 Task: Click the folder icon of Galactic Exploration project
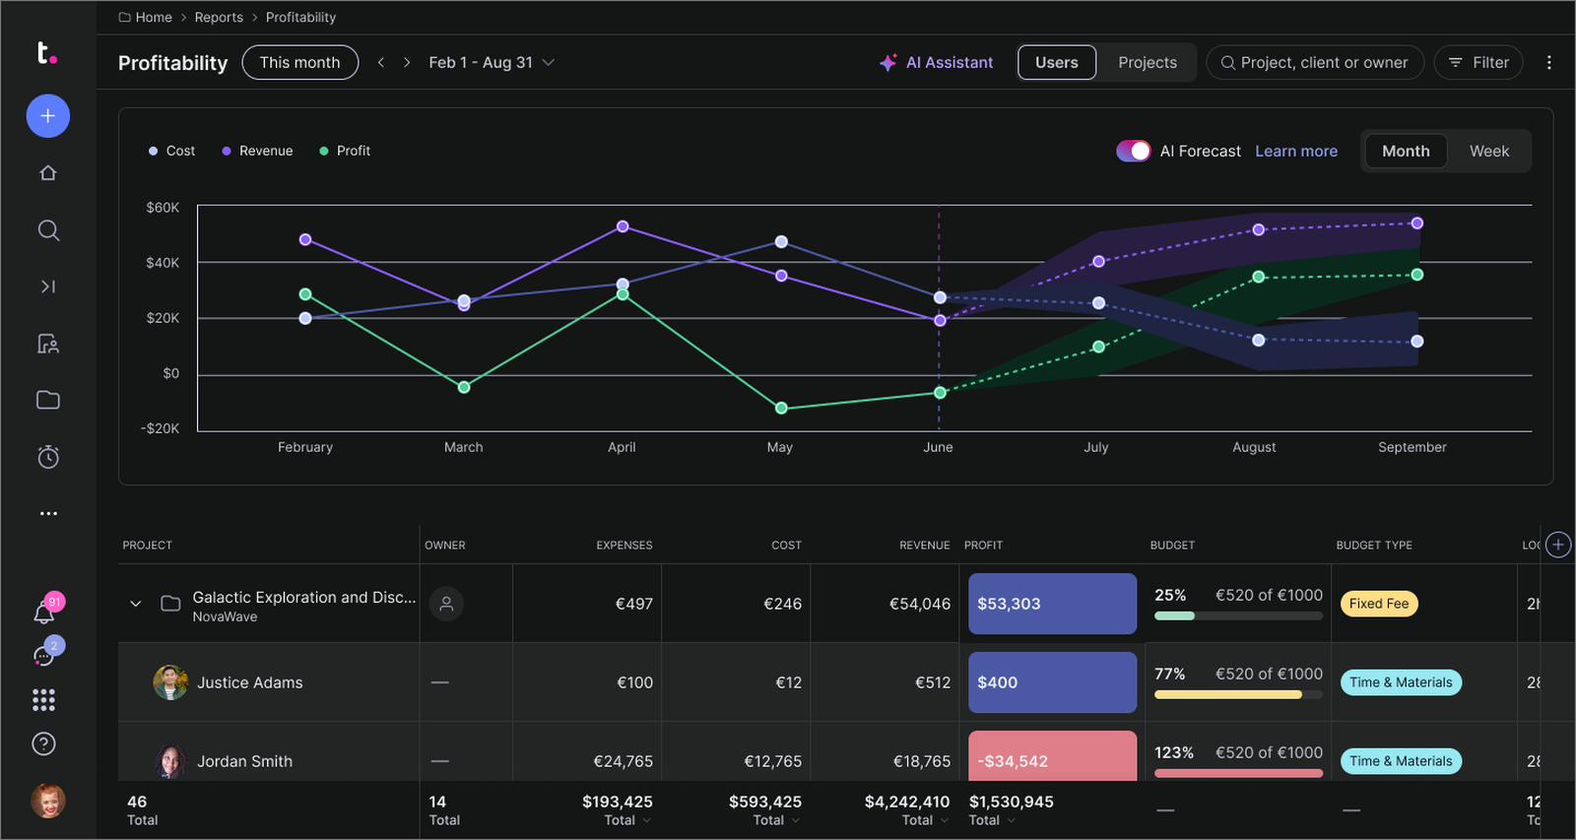[x=170, y=604]
